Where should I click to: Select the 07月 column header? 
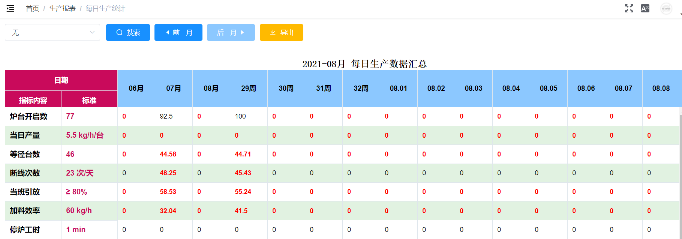coord(174,89)
